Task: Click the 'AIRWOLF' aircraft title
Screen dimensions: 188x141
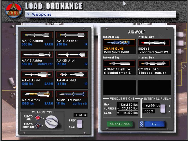Action: pyautogui.click(x=137, y=32)
